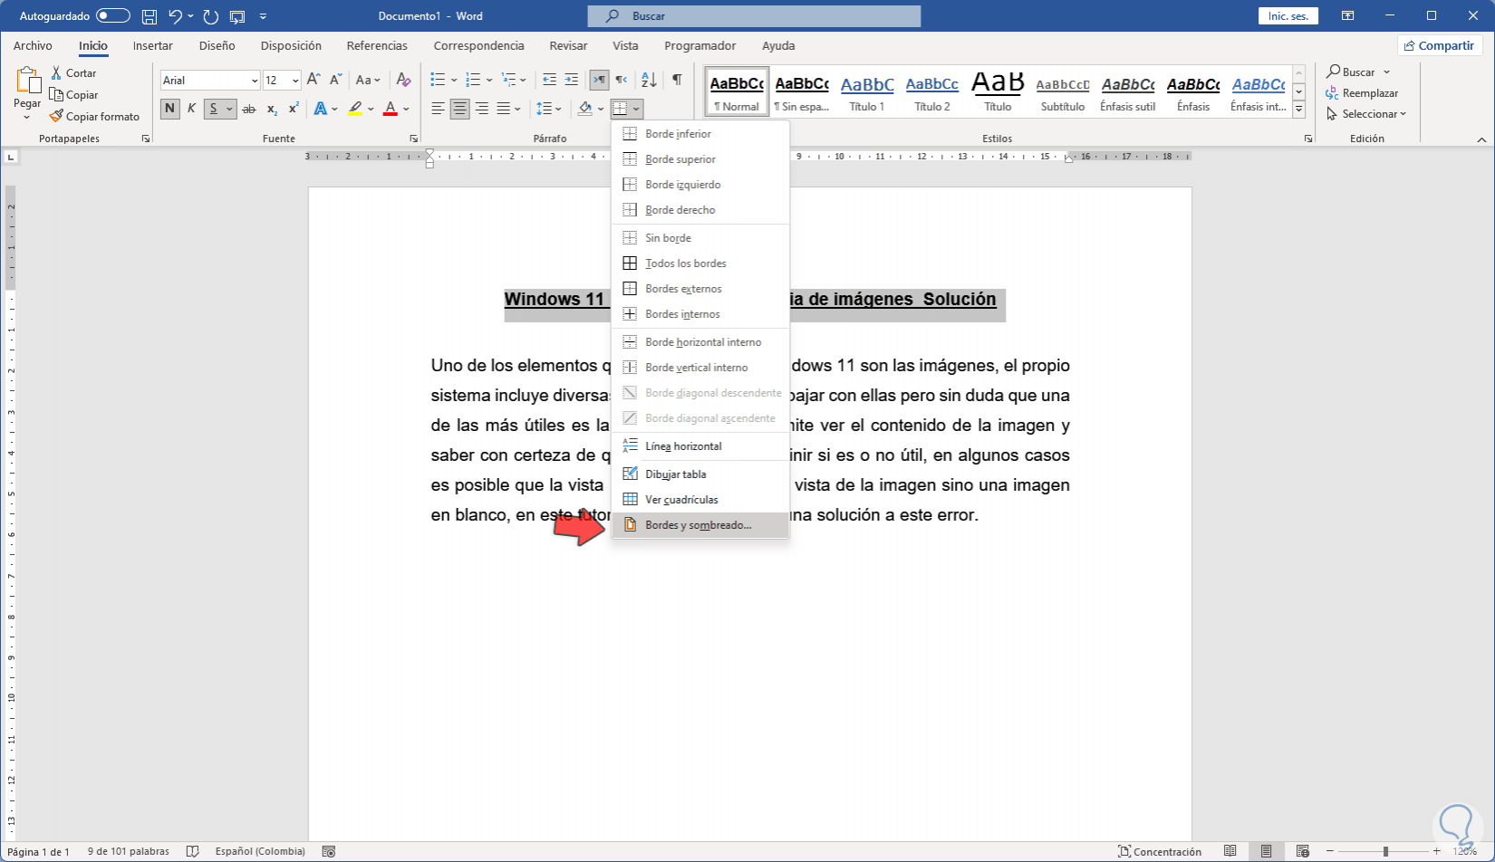Apply the Subtítulo style
The image size is (1495, 862).
click(1063, 91)
